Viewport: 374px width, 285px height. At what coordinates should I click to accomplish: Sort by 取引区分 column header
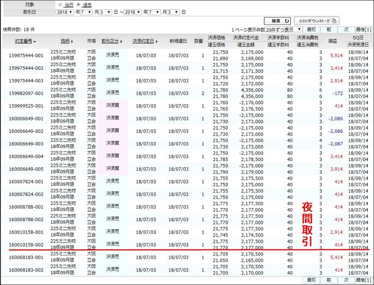[110, 41]
